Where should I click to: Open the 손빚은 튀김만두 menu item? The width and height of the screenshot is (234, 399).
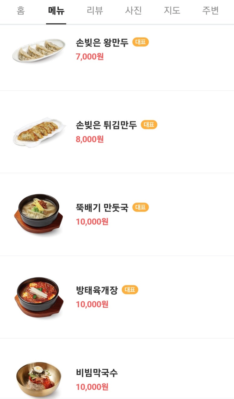(x=106, y=125)
